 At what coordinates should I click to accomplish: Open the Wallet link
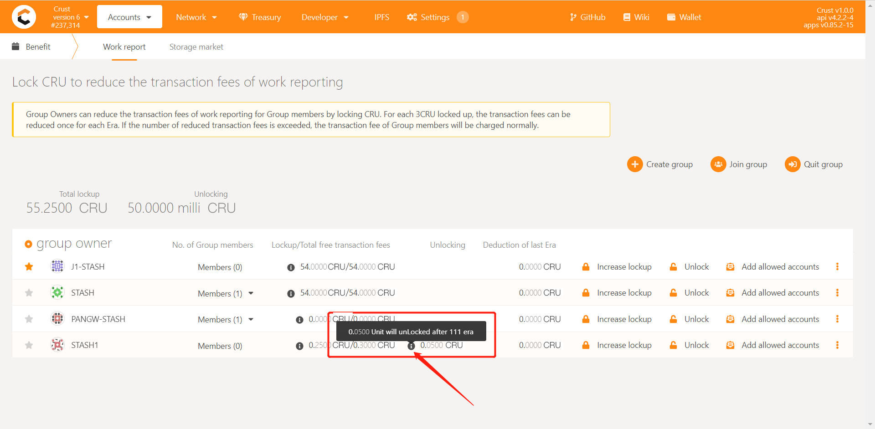(x=684, y=17)
